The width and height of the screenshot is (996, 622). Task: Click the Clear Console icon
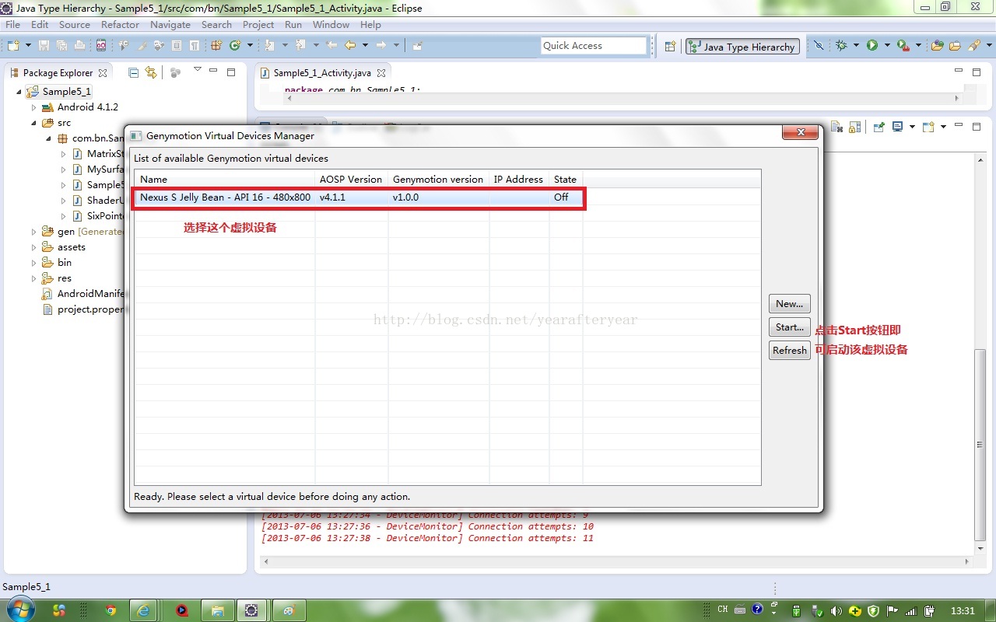[x=836, y=127]
